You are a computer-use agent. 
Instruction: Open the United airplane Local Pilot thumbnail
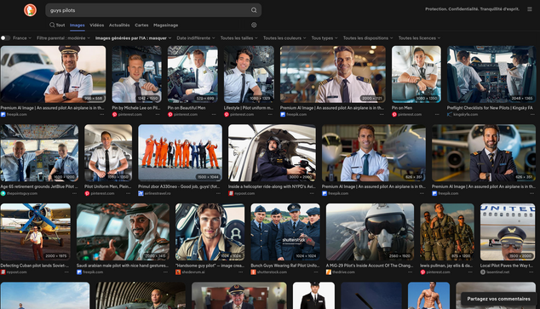point(508,232)
